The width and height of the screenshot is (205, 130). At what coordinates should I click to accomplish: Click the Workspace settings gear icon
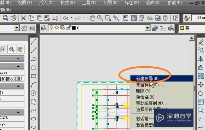[24, 28]
